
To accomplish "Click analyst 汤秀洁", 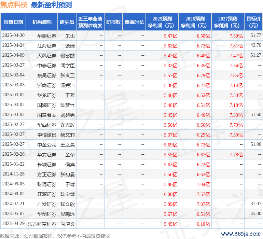I will click(68, 85).
